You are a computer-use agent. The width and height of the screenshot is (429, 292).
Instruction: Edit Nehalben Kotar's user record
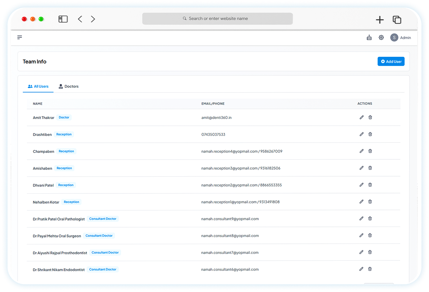click(x=361, y=202)
